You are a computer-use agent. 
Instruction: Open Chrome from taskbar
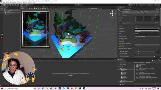coord(76,88)
